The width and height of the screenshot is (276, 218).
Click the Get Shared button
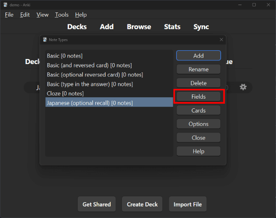point(97,204)
